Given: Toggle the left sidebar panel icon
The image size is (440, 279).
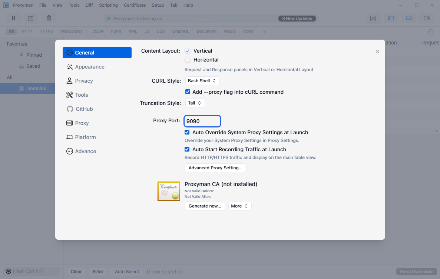Looking at the screenshot, I should [391, 18].
